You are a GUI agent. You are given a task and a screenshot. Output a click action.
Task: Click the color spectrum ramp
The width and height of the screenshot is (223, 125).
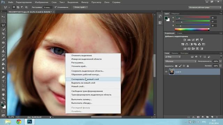click(192, 30)
